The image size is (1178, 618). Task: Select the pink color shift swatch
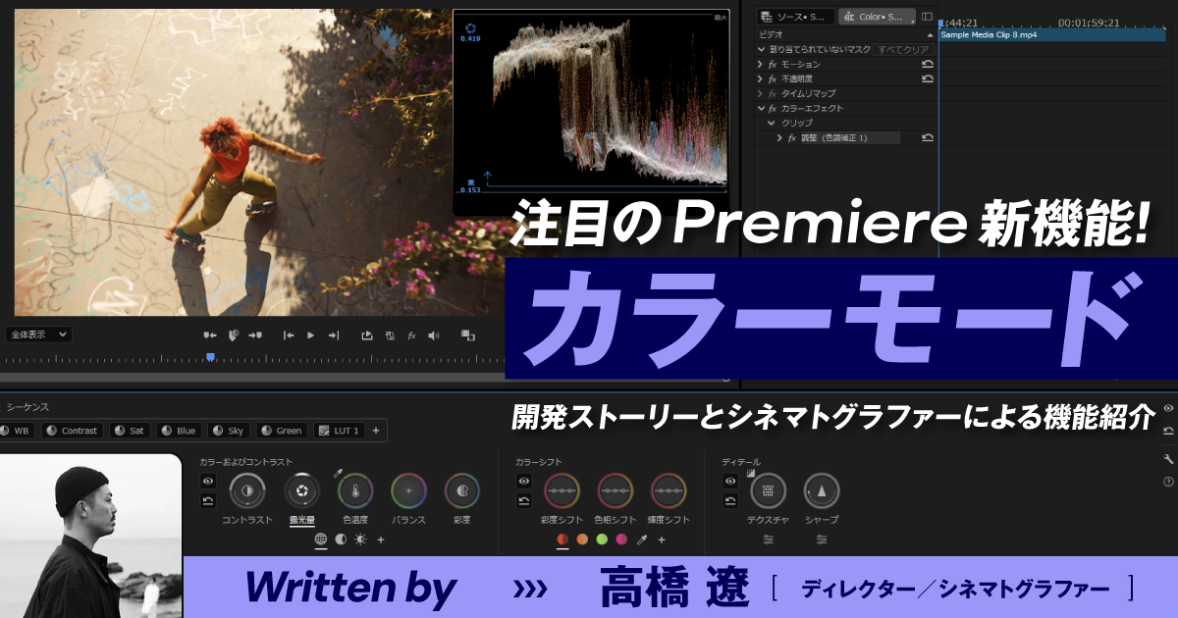621,540
